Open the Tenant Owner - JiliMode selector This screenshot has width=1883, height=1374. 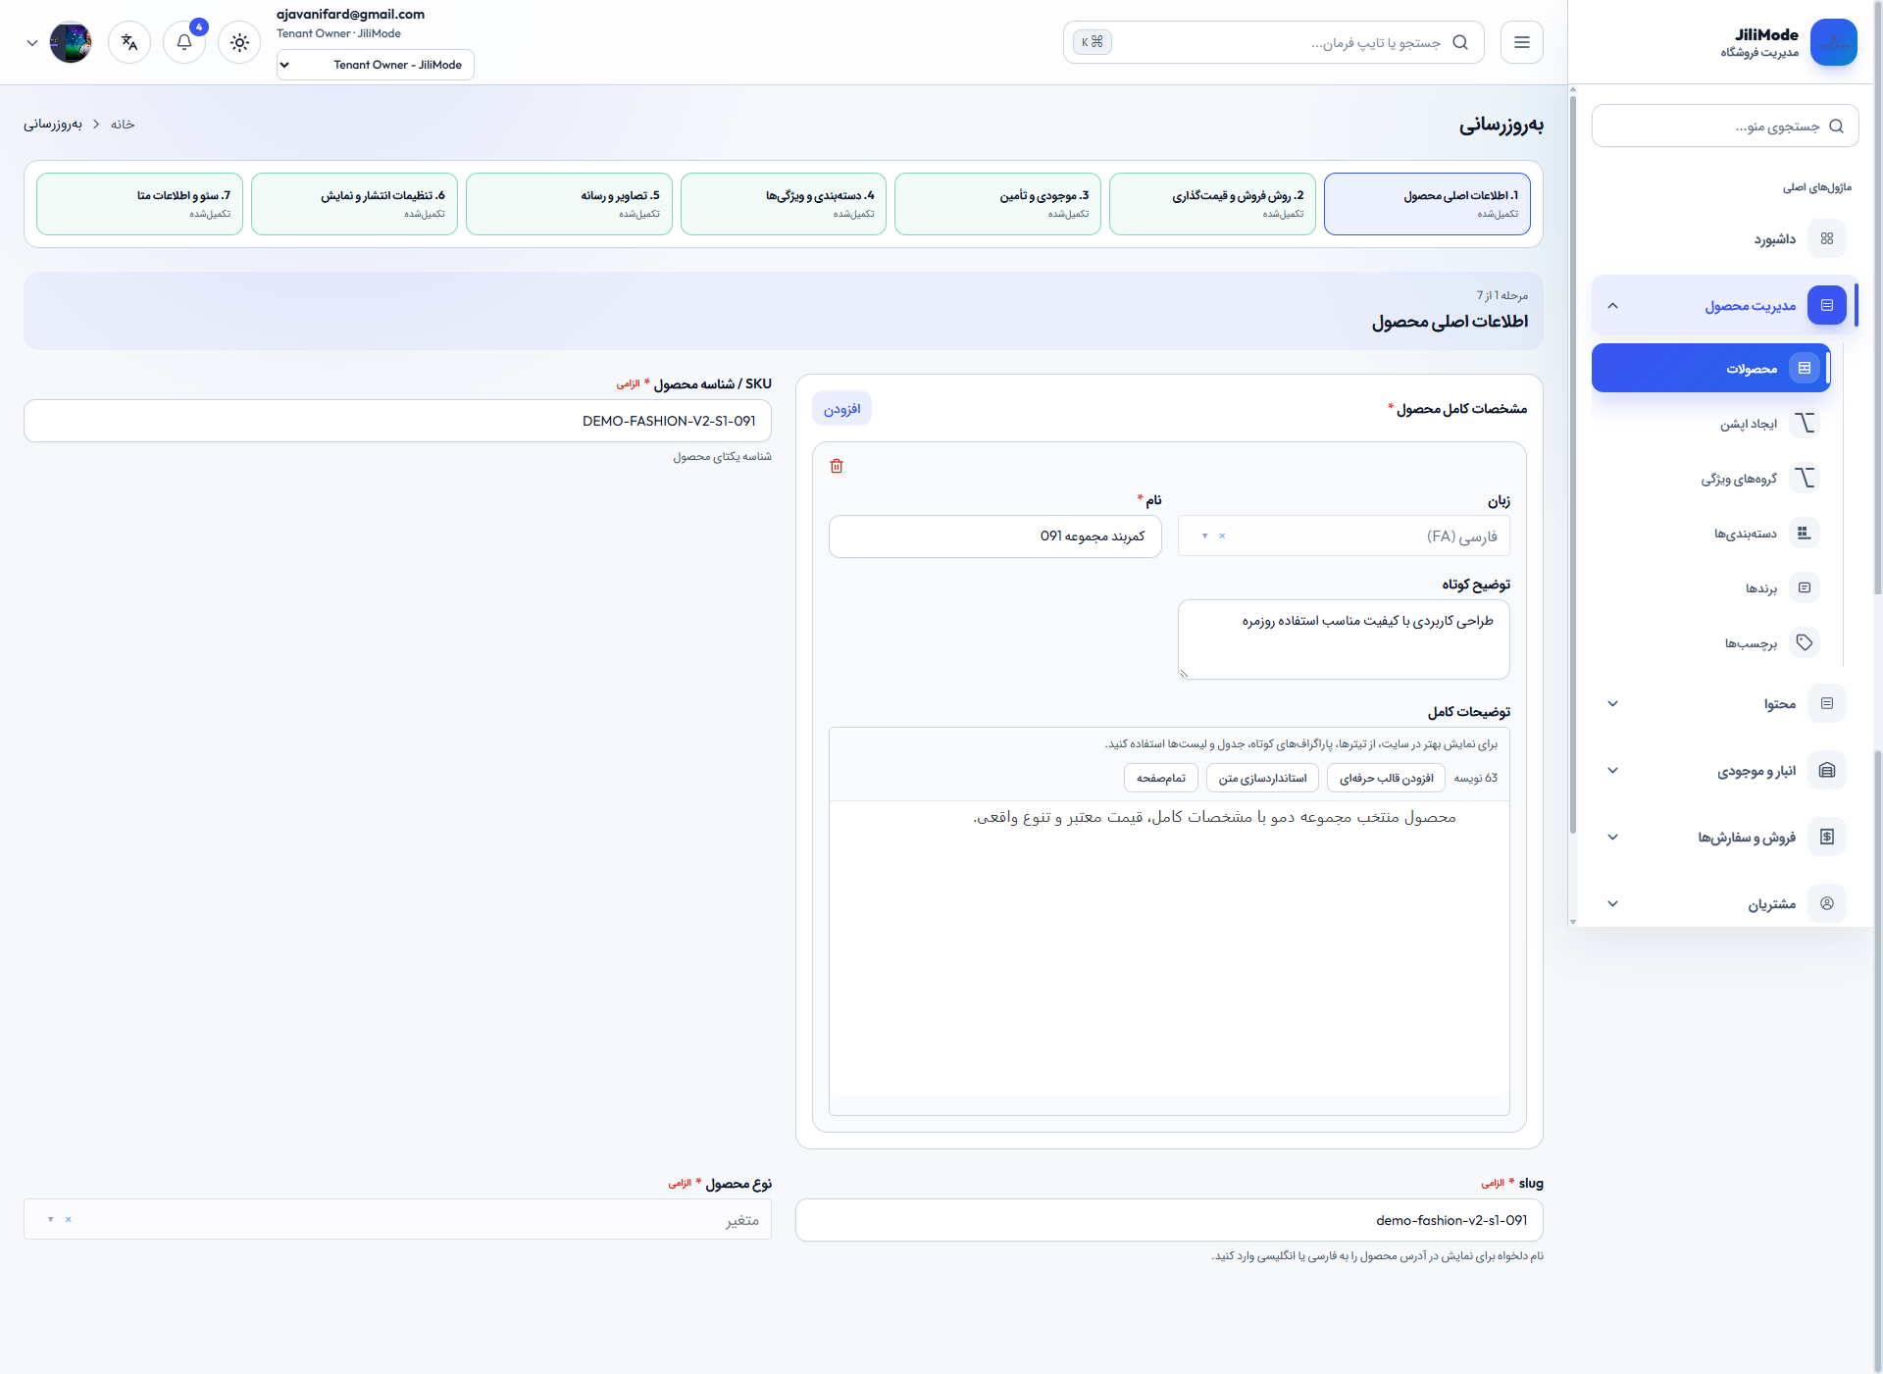point(375,65)
